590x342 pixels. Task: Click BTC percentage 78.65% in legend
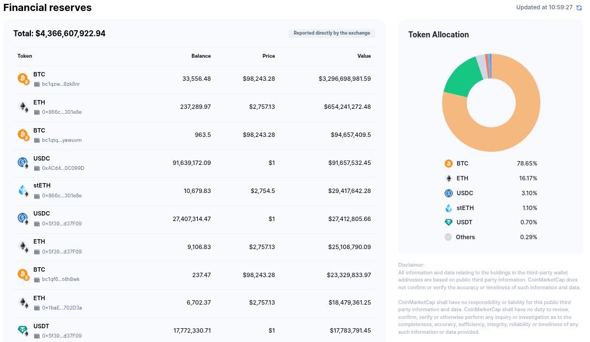(x=527, y=163)
